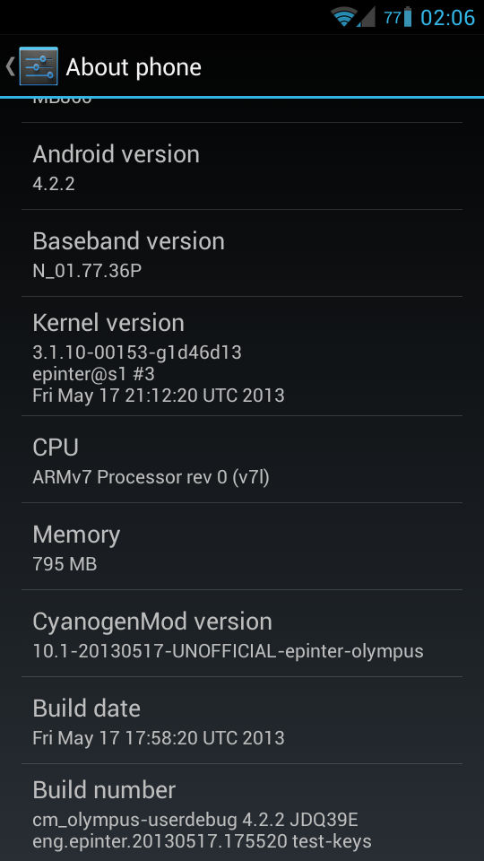This screenshot has height=861, width=484.
Task: Tap the Build number entry
Action: (242, 813)
